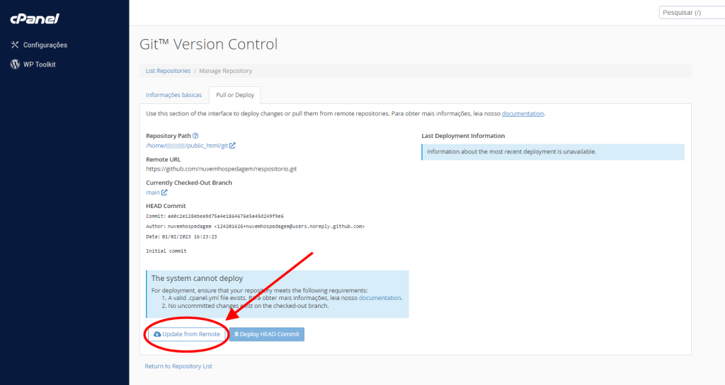Open the documentation link in intro text
The height and width of the screenshot is (385, 725).
[523, 114]
